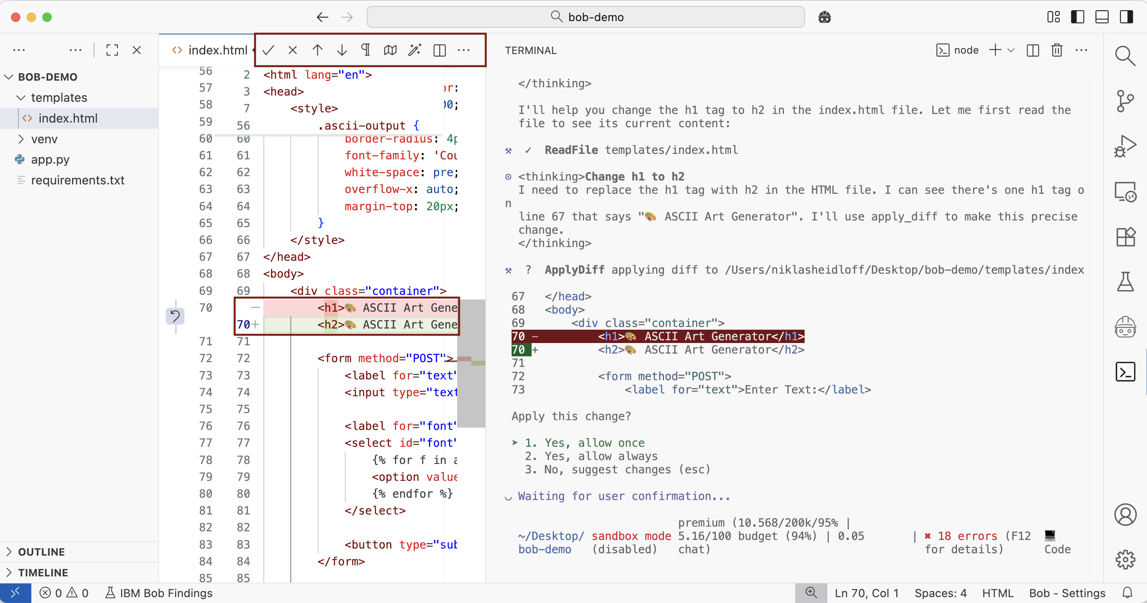The width and height of the screenshot is (1147, 603).
Task: Toggle the bottom panel layout button
Action: tap(1102, 17)
